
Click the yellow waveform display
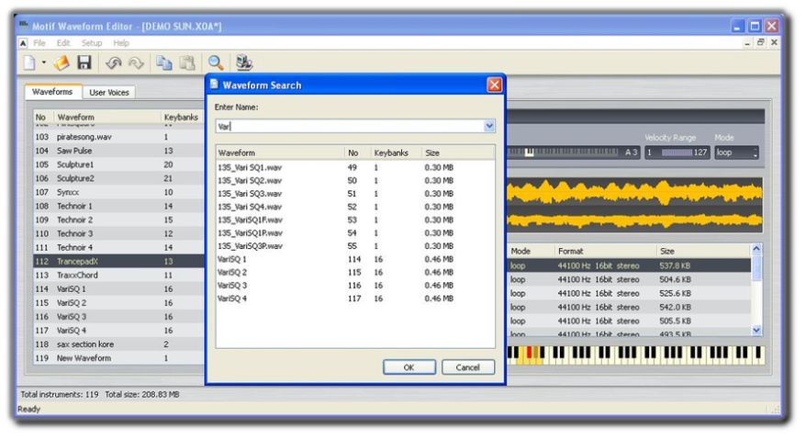click(x=634, y=206)
